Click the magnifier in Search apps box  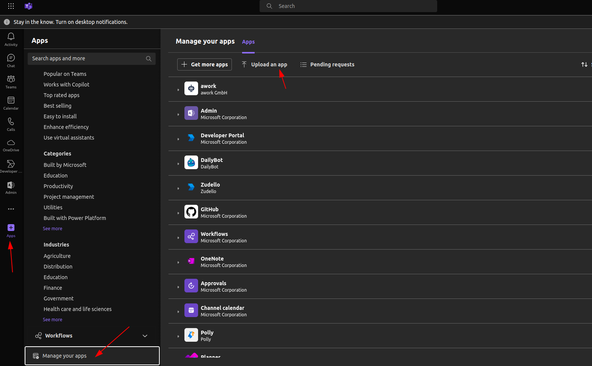149,59
